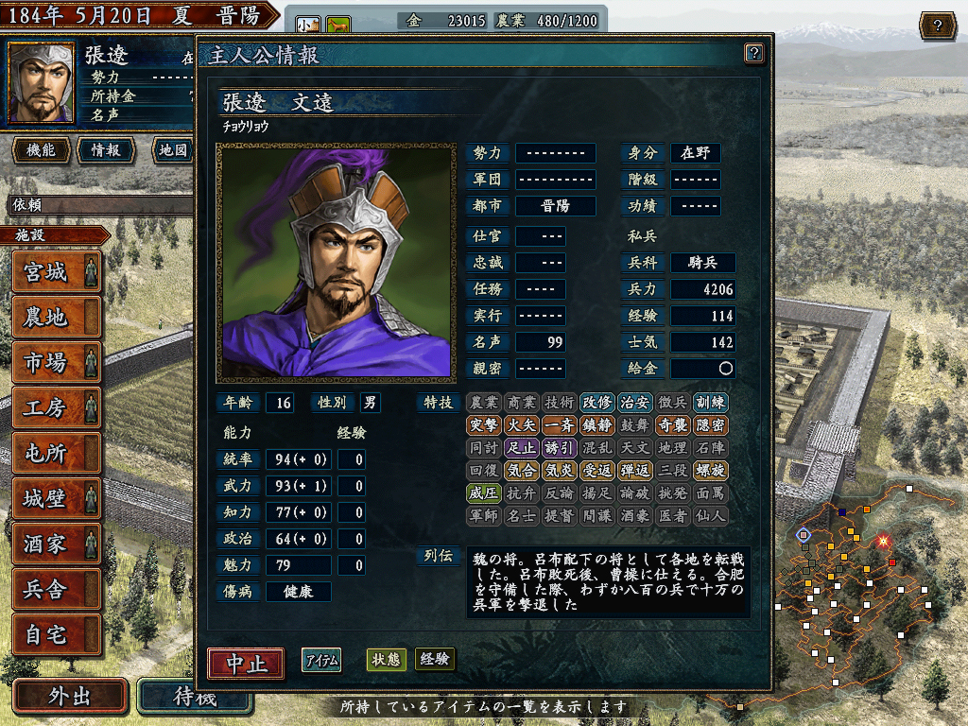Click the 訓練 skill badge
The width and height of the screenshot is (968, 726).
pos(710,403)
